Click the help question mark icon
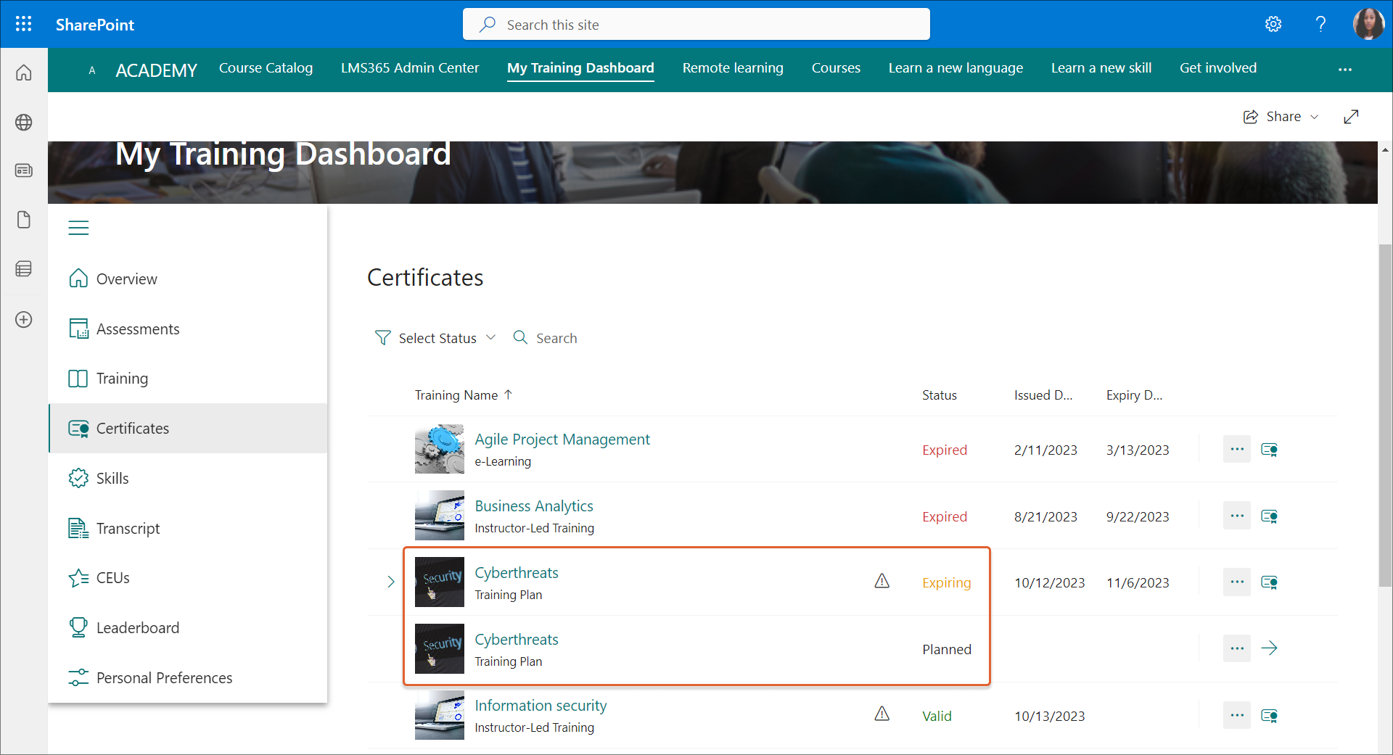The image size is (1393, 755). coord(1320,24)
